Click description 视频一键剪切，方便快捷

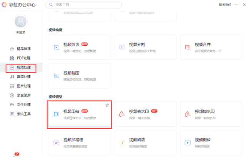[x=80, y=51]
